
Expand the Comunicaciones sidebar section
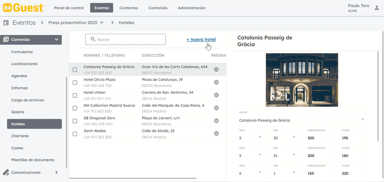(56, 172)
